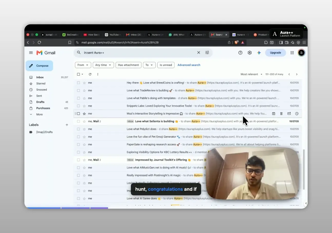Image resolution: width=332 pixels, height=233 pixels.
Task: Refresh the email list
Action: click(x=90, y=74)
